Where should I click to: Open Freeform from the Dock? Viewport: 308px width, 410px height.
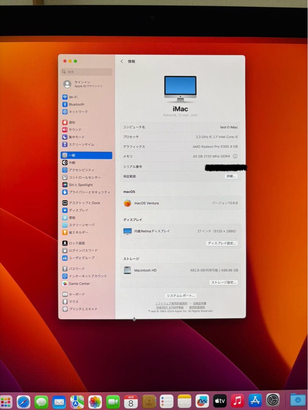pos(202,401)
